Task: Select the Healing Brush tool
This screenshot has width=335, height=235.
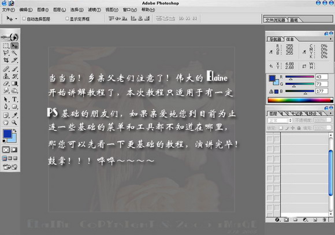Action: tap(6, 69)
